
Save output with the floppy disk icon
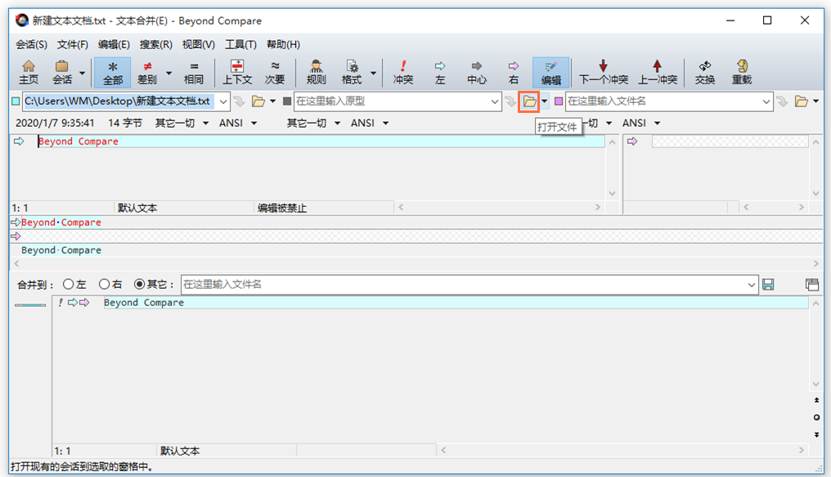coord(768,285)
